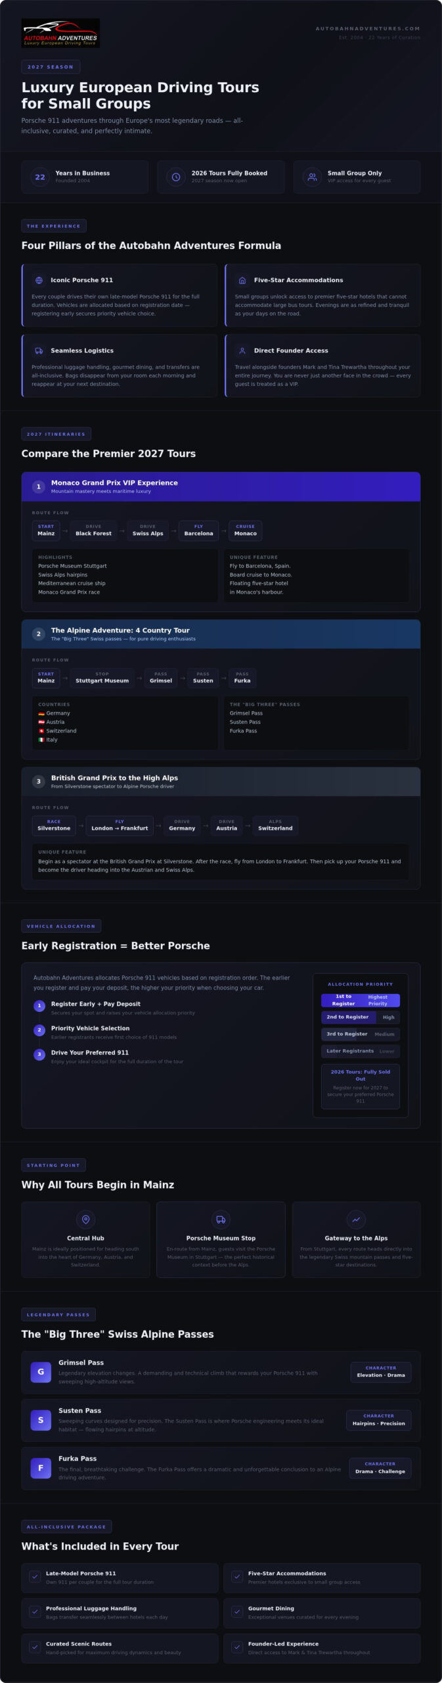Click the checkmark beside Late-Model Porsche 911
This screenshot has height=1683, width=442.
coord(35,1576)
